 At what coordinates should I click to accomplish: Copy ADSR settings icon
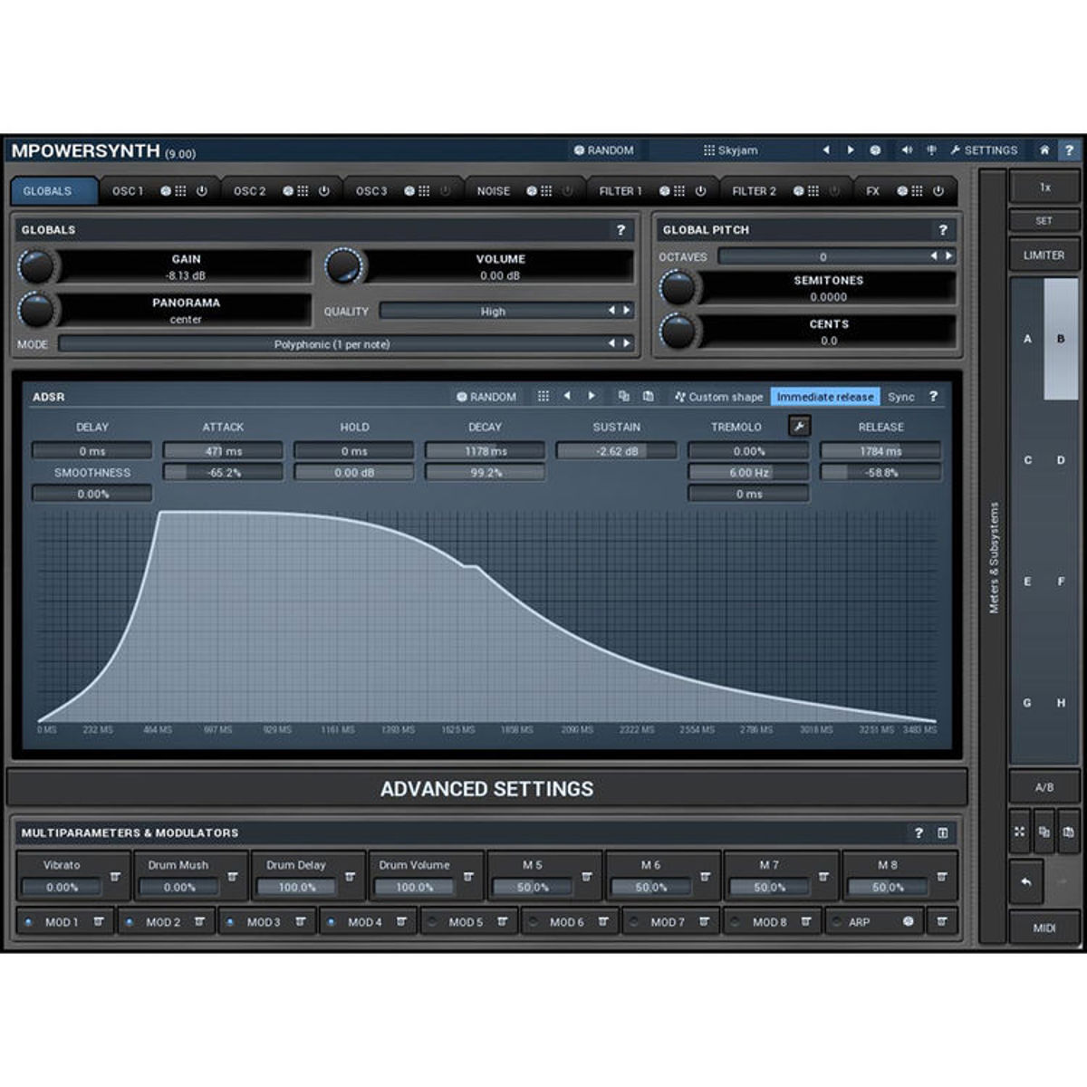click(623, 397)
